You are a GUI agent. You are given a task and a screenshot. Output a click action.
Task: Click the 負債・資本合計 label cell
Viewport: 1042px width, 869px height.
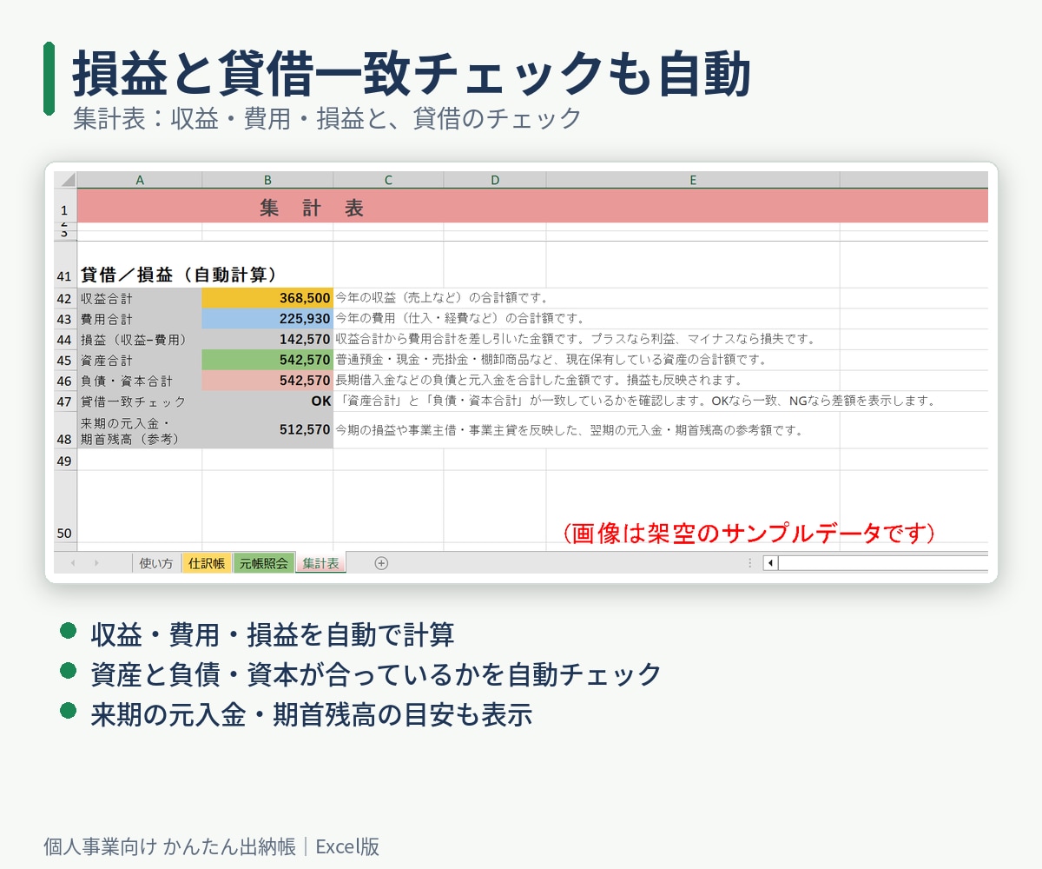(x=139, y=381)
